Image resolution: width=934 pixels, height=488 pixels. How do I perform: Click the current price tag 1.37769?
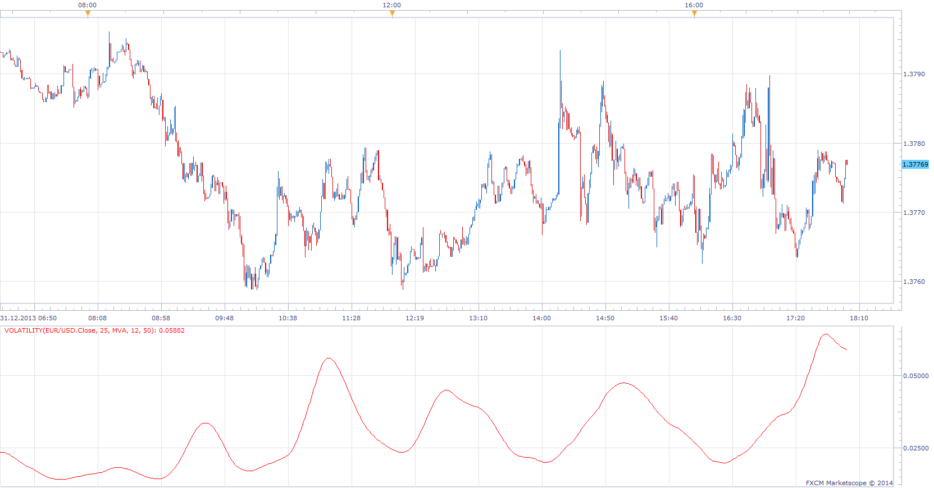point(915,164)
